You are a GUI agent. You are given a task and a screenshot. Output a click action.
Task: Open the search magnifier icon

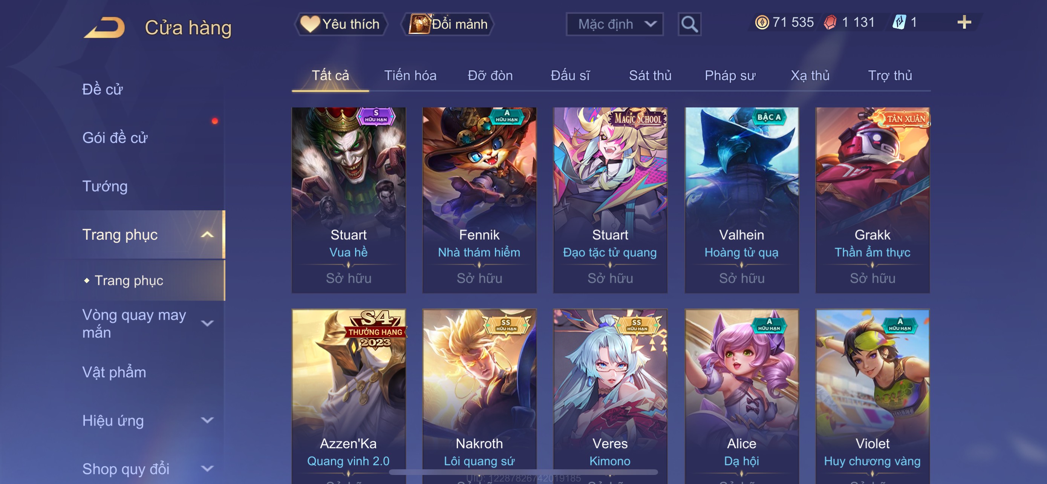pos(689,25)
